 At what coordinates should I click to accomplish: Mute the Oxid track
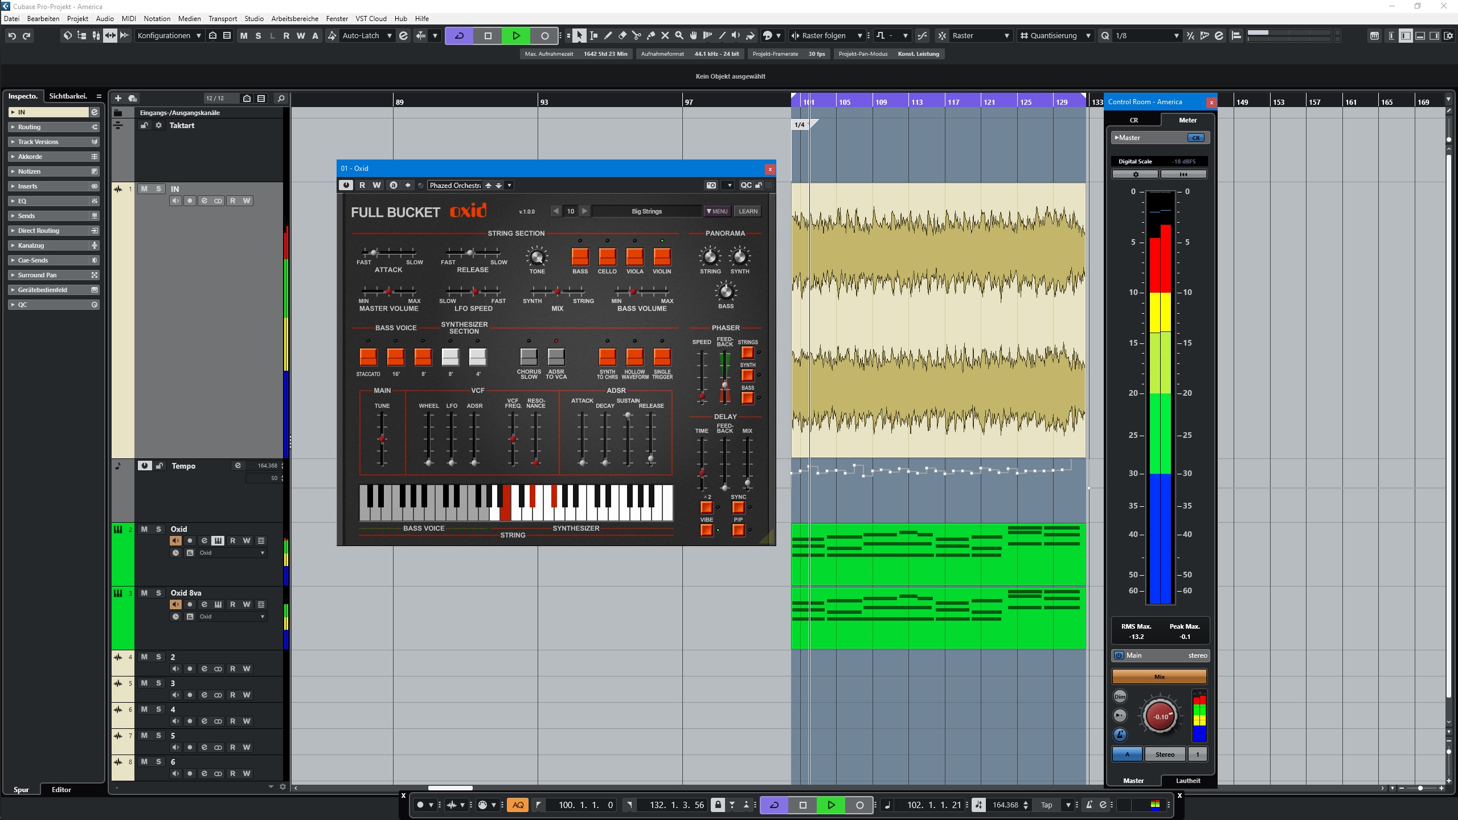pos(144,529)
